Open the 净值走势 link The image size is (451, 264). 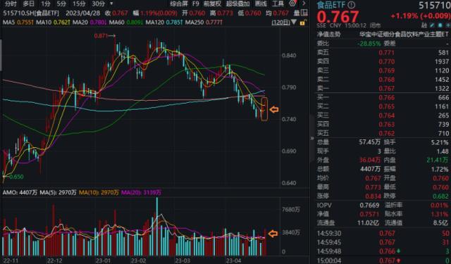(329, 34)
